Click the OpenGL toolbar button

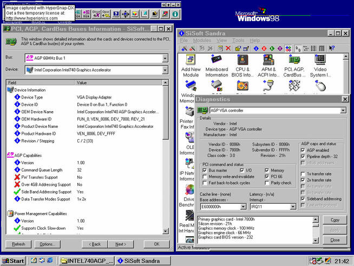[106, 14]
